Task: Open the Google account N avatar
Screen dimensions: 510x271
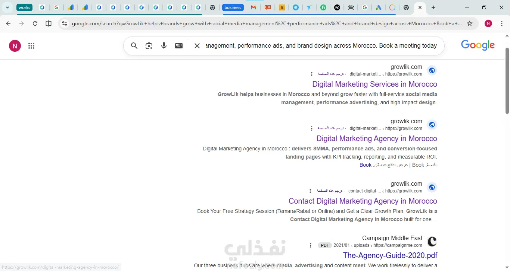Action: coord(15,46)
